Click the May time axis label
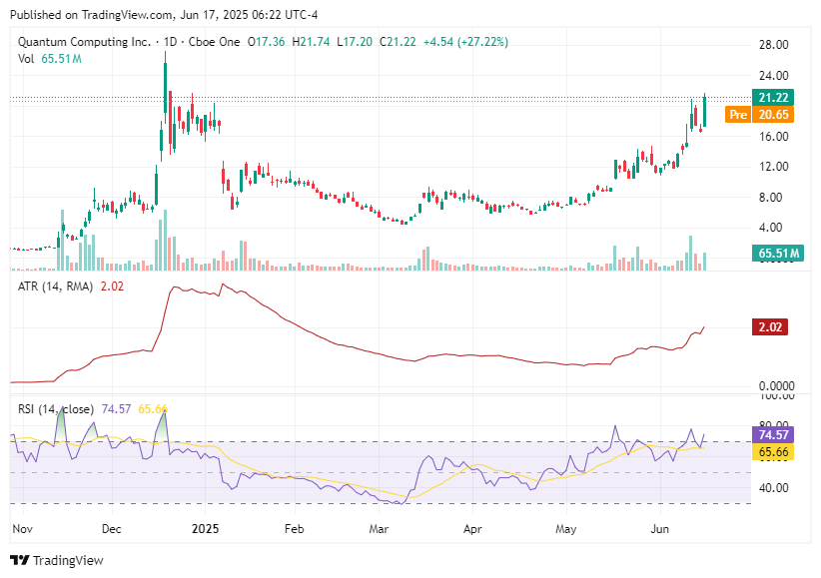821x578 pixels. (565, 529)
